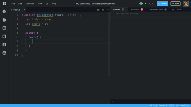Click the Console count badge

click(x=123, y=10)
